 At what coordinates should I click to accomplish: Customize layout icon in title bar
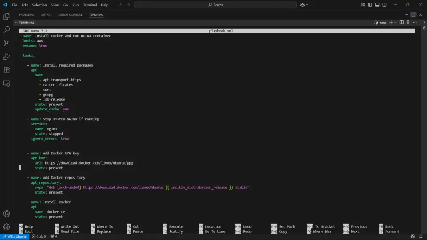tap(363, 5)
